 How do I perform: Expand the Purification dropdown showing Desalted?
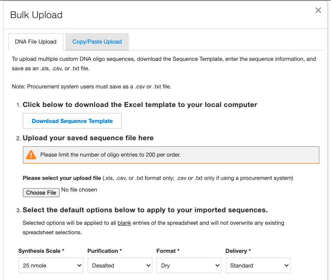(x=120, y=265)
